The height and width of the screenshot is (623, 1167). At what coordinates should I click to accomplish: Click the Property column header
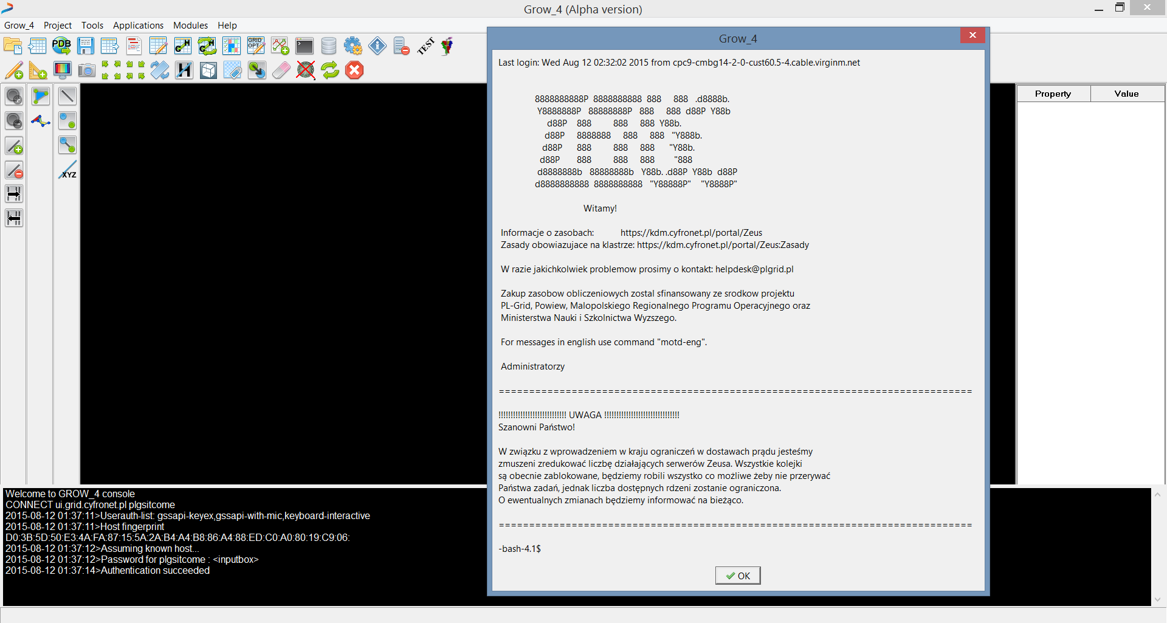1053,94
